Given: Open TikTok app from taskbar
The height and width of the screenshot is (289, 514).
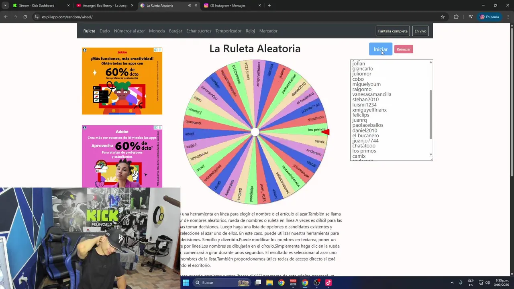Looking at the screenshot, I should point(328,283).
